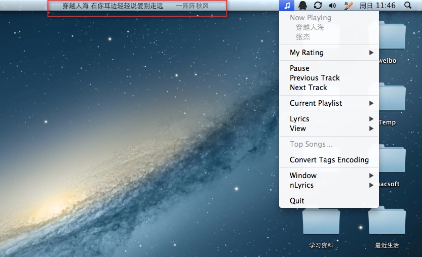Select the 学习资料 folder on desktop
This screenshot has width=422, height=257.
321,223
